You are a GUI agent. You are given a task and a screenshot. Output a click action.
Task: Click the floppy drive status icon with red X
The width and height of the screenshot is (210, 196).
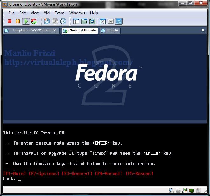tap(185, 191)
